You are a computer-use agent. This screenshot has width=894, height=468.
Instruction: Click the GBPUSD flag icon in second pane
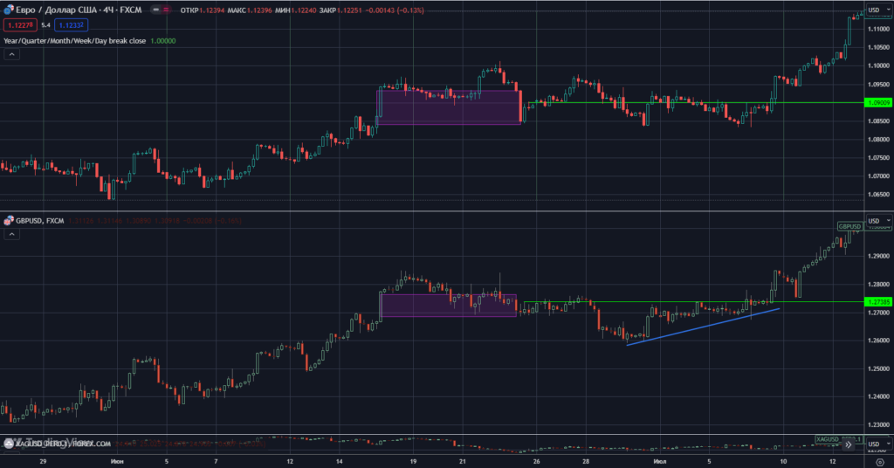[x=9, y=221]
